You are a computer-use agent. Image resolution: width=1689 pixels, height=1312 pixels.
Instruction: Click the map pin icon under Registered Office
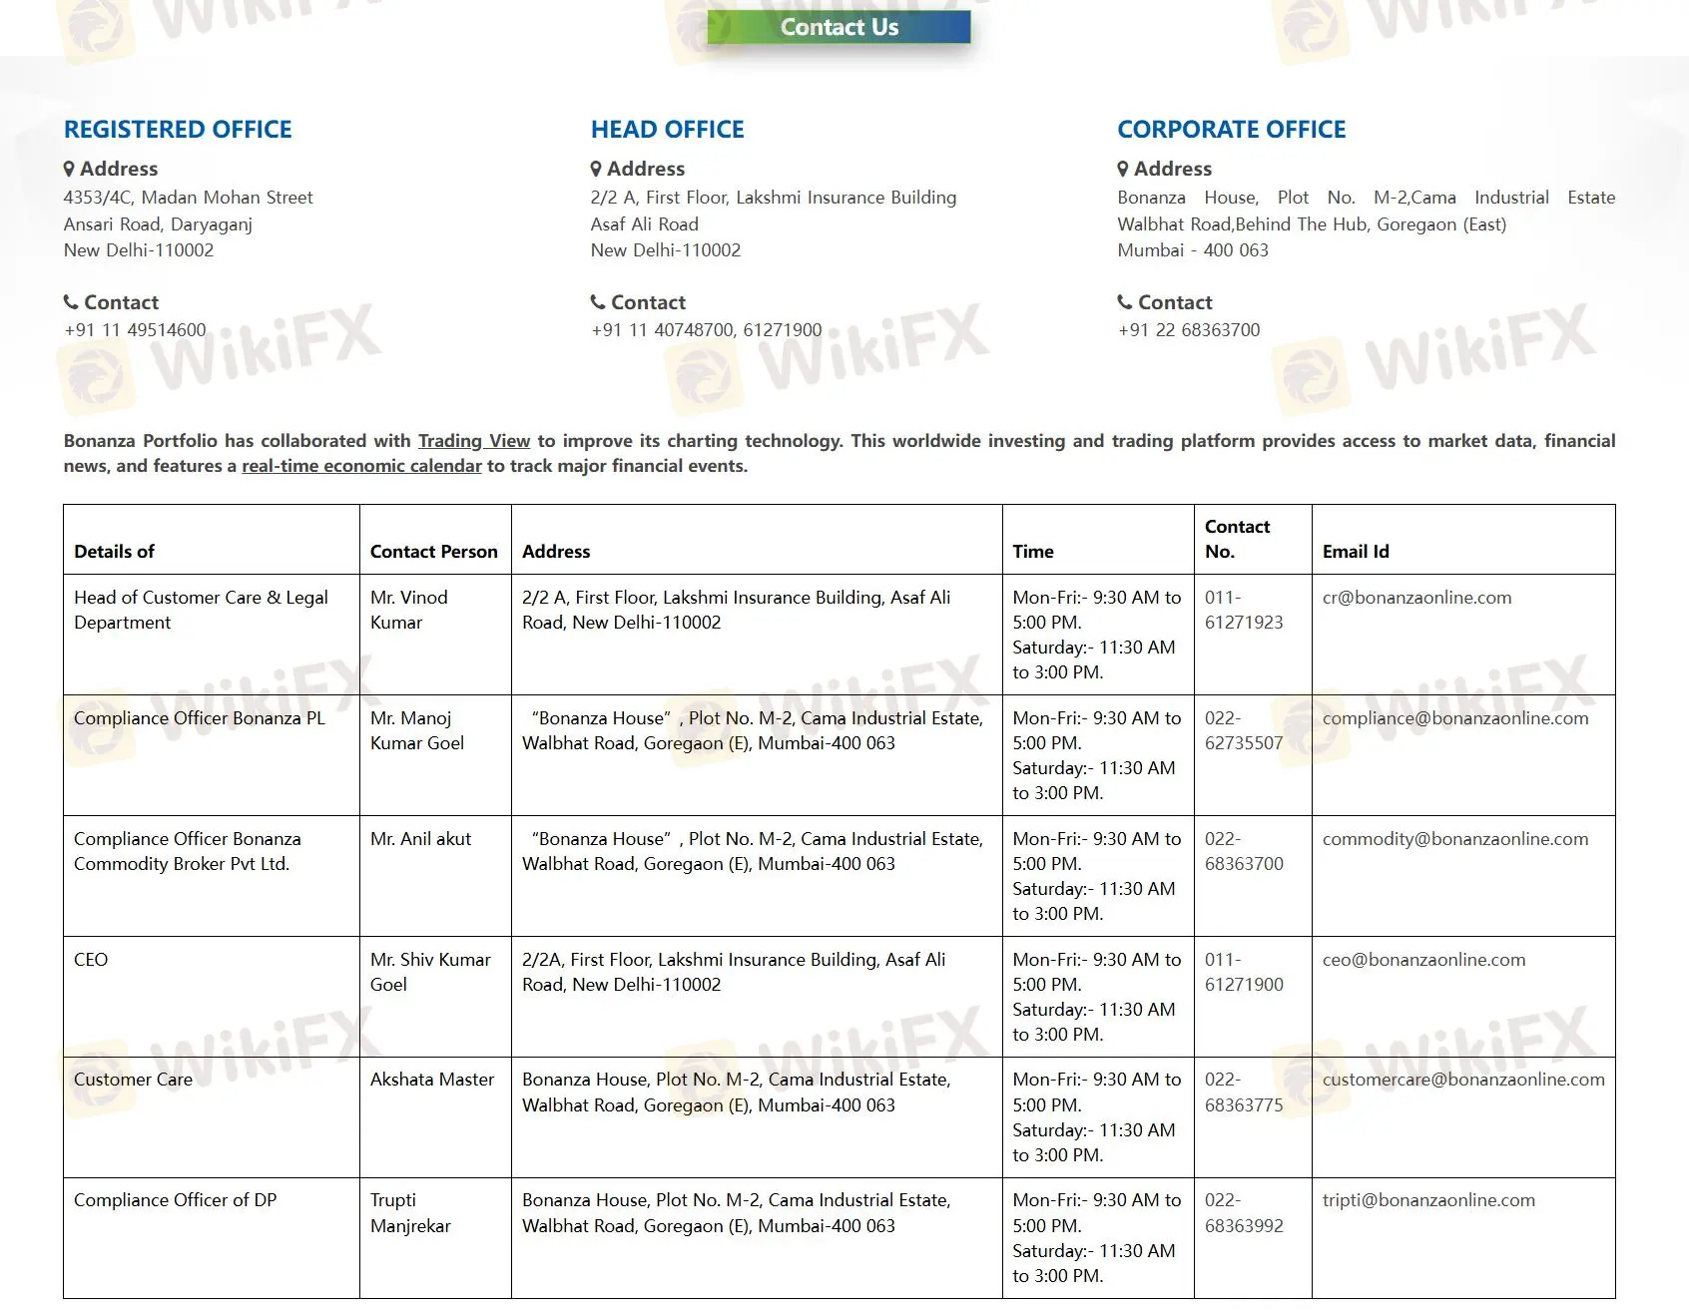tap(69, 169)
